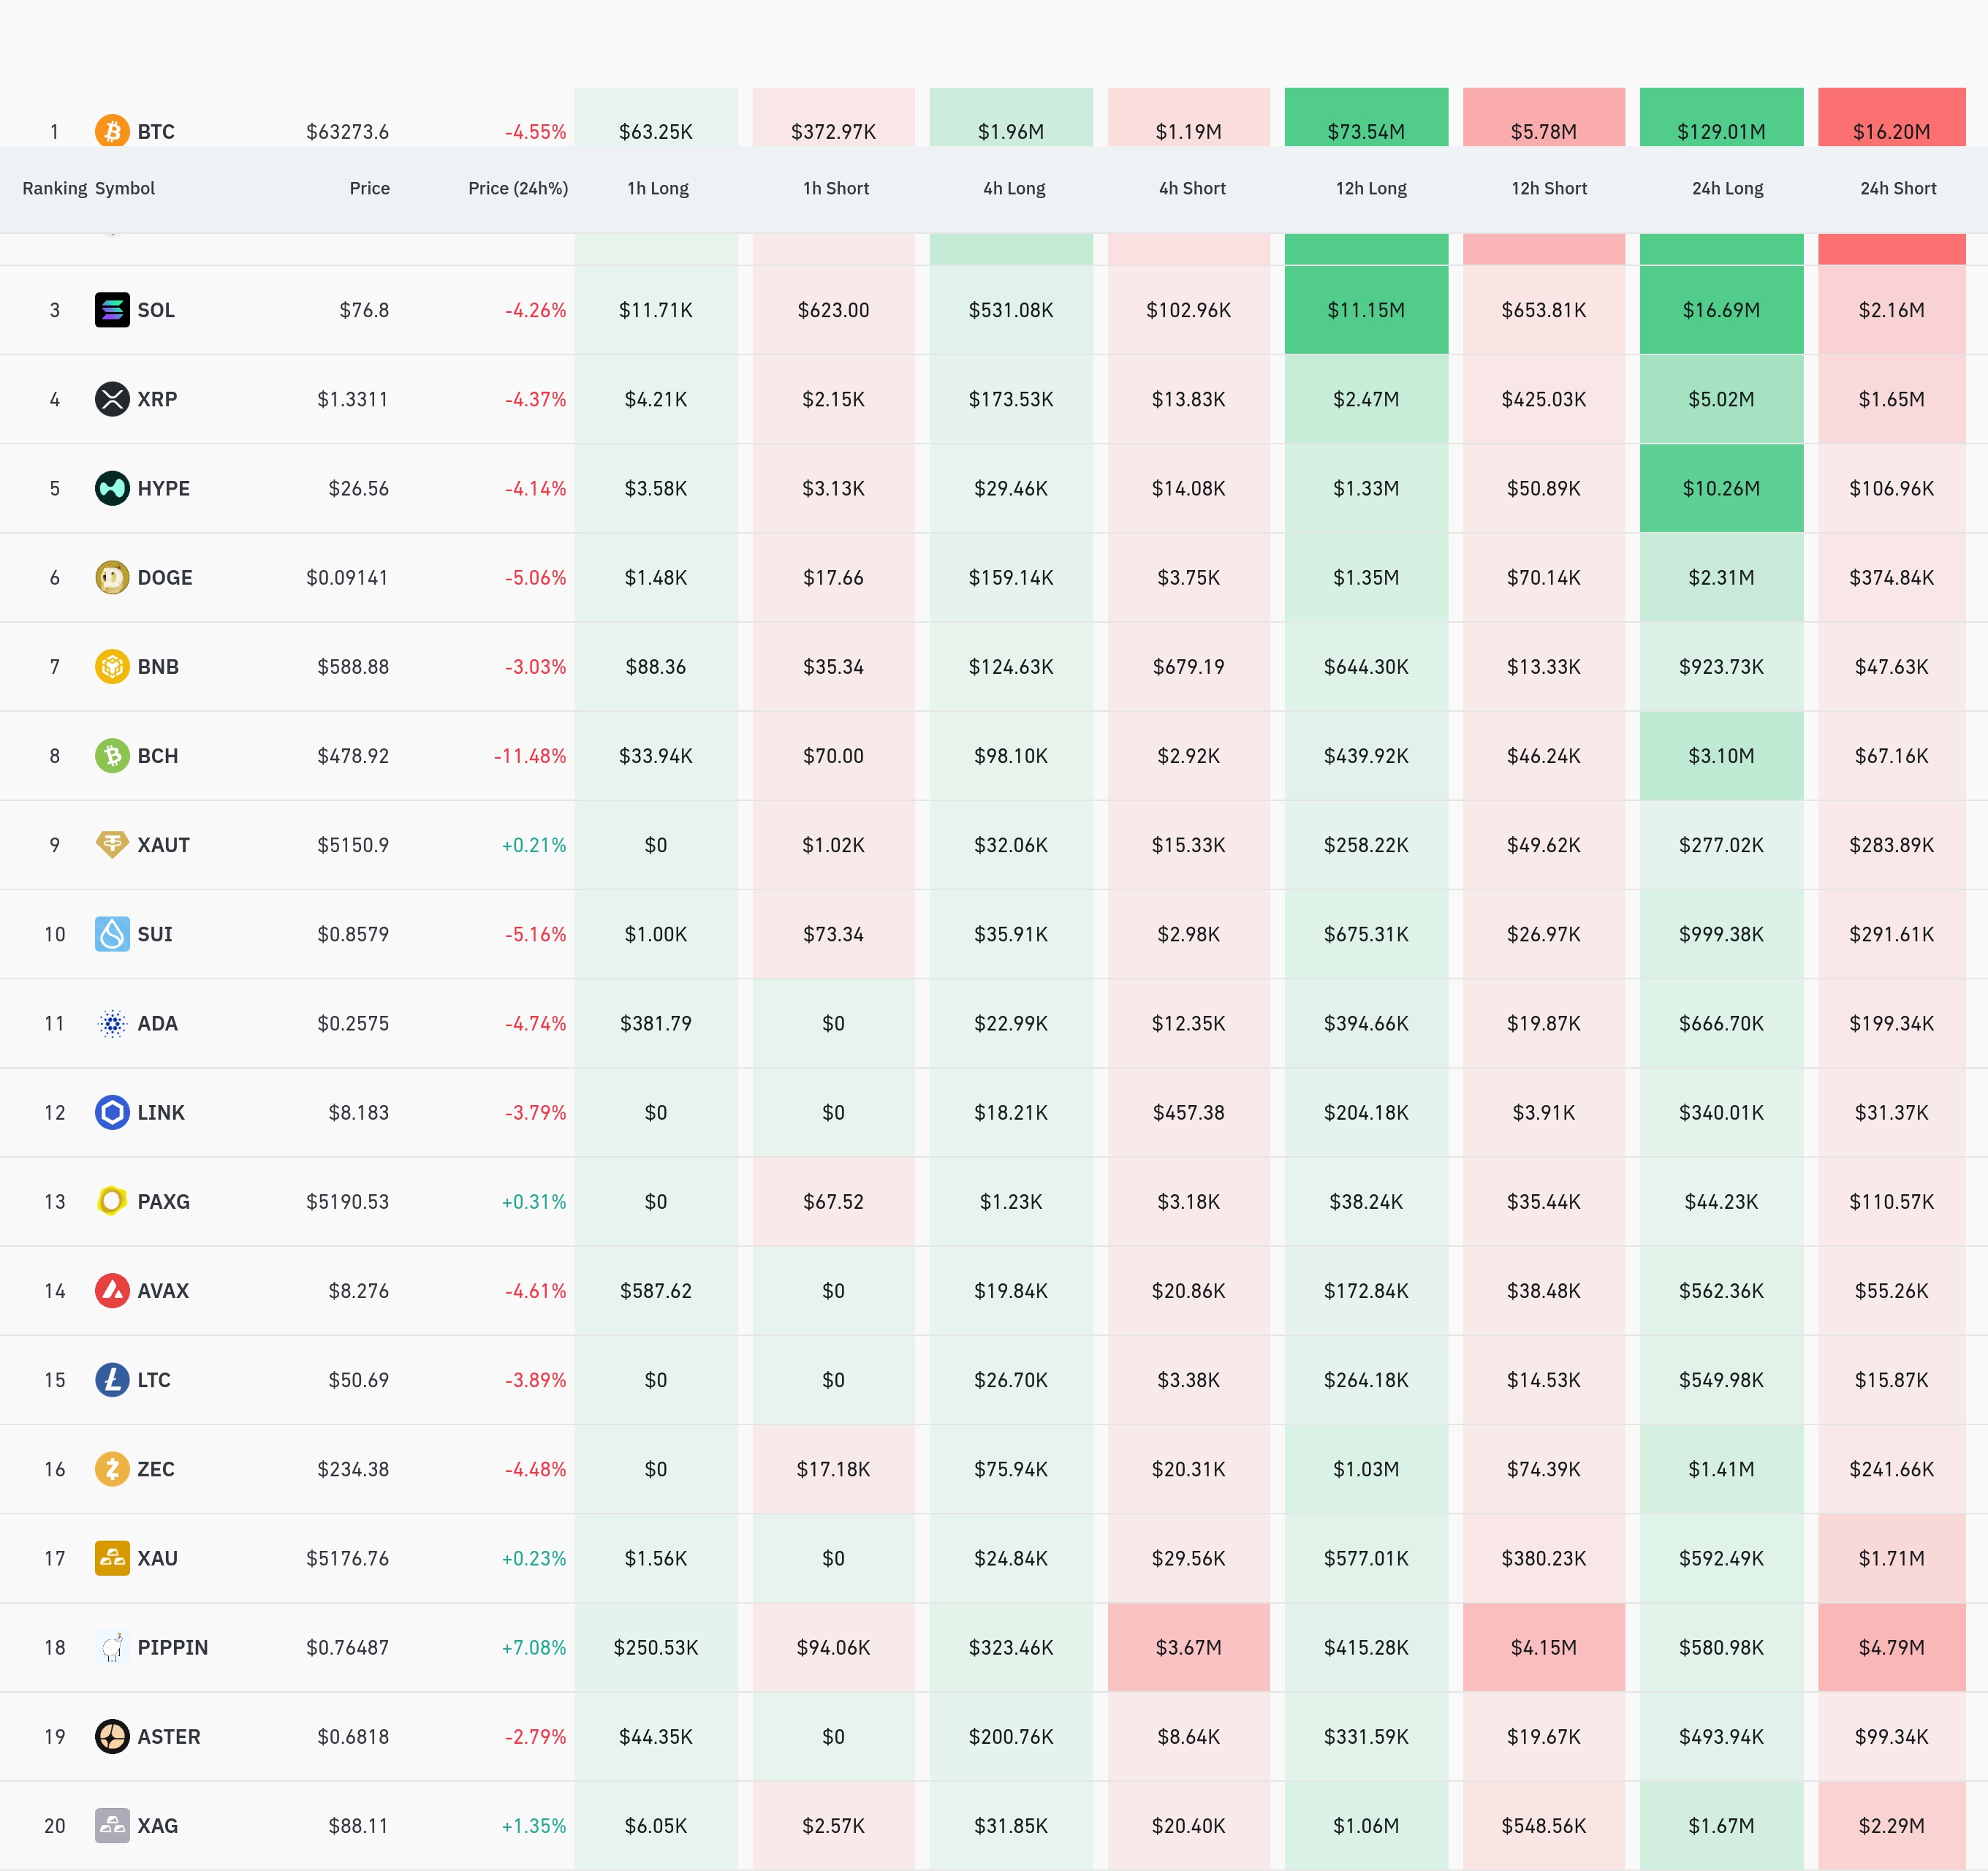
Task: Click the Avalanche AVAX icon
Action: [112, 1290]
